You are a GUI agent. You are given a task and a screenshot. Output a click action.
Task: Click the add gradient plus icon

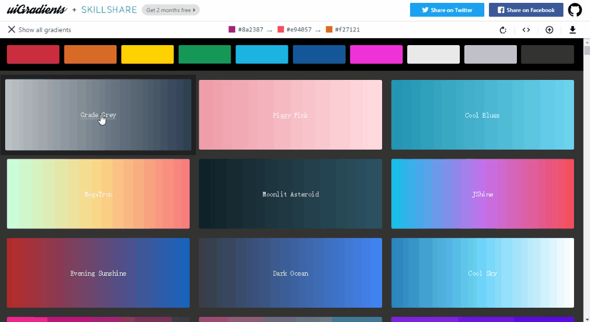(x=549, y=30)
